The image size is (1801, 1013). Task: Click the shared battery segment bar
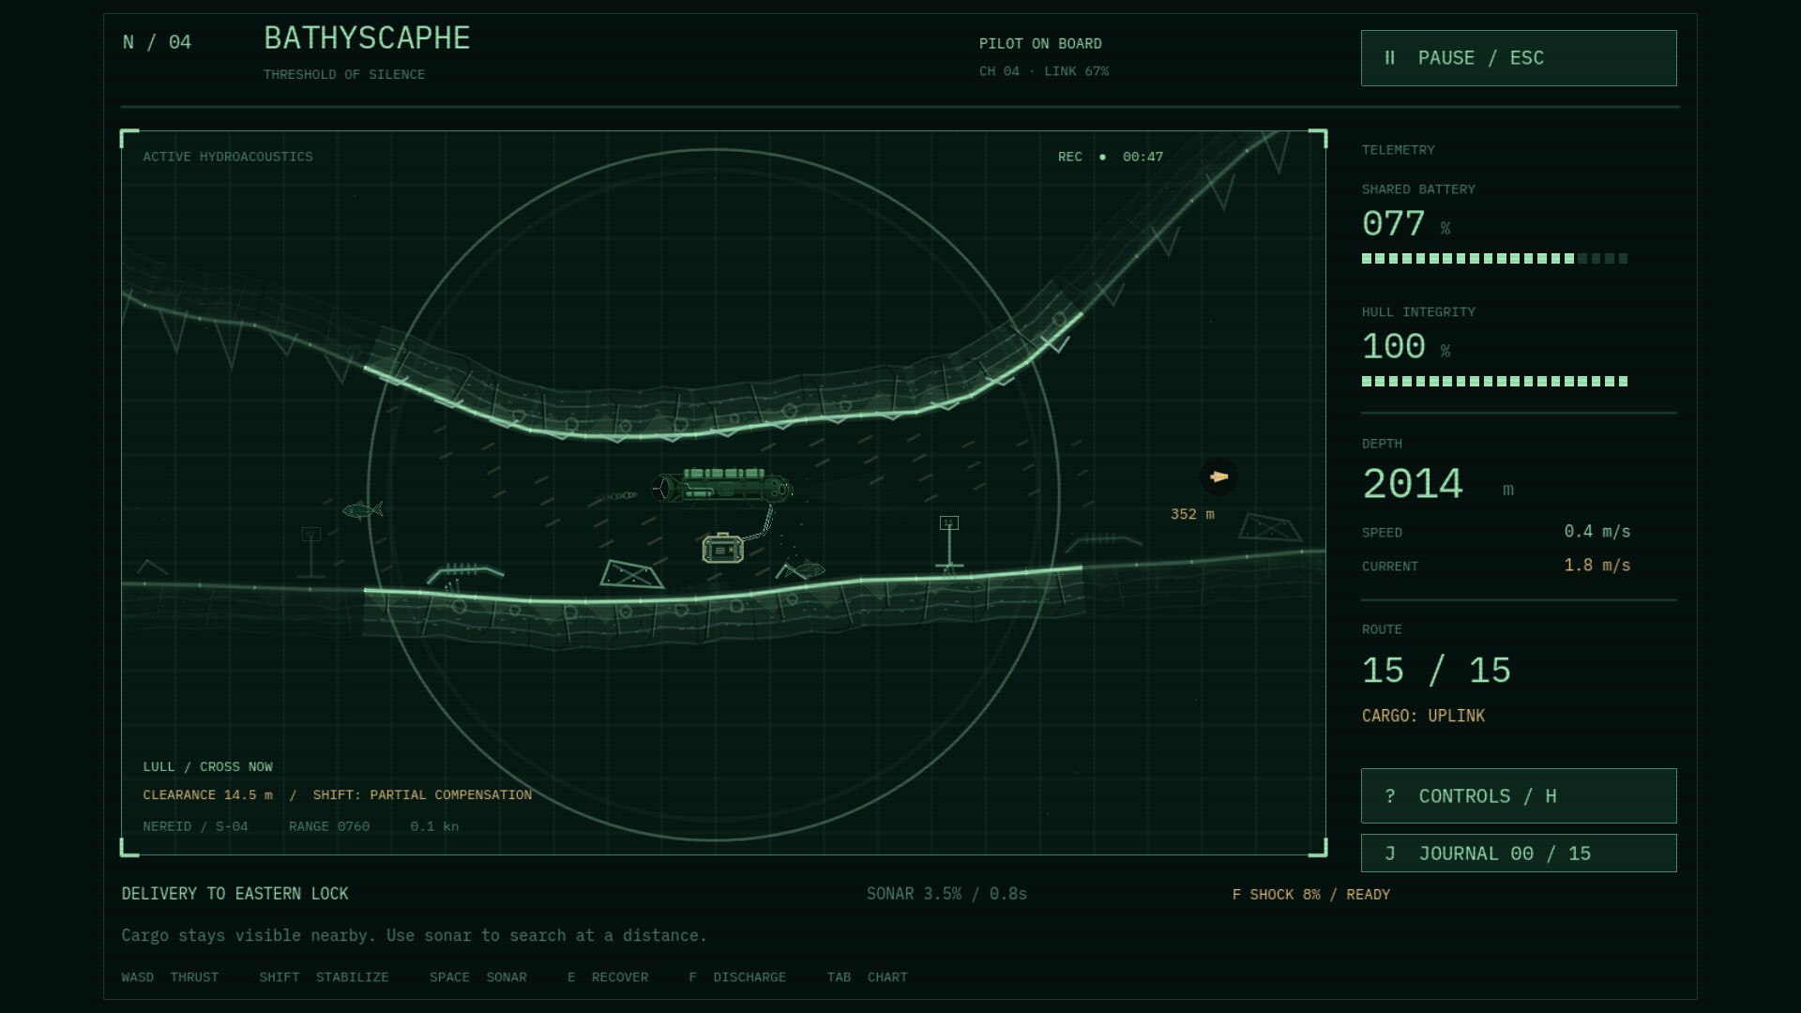pyautogui.click(x=1494, y=259)
